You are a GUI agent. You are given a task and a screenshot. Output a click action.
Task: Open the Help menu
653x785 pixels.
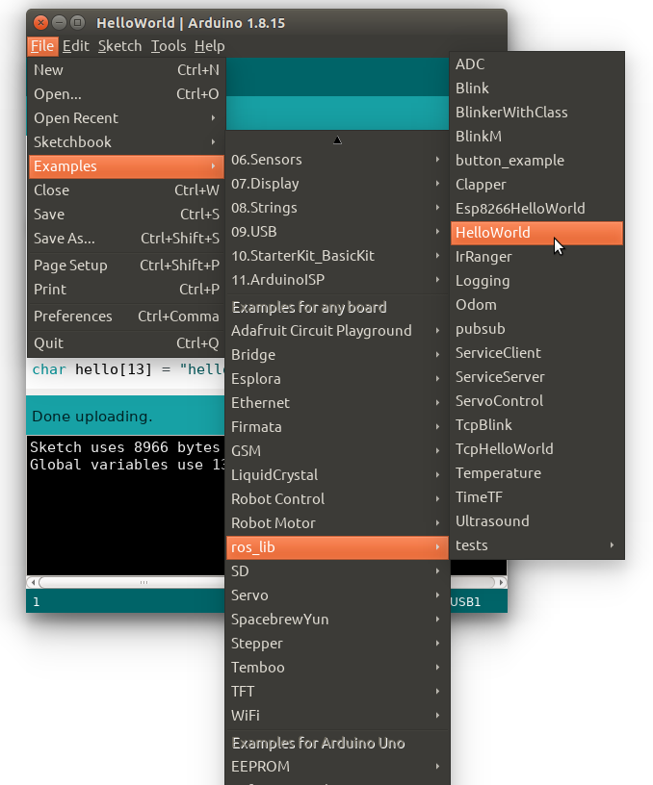210,46
